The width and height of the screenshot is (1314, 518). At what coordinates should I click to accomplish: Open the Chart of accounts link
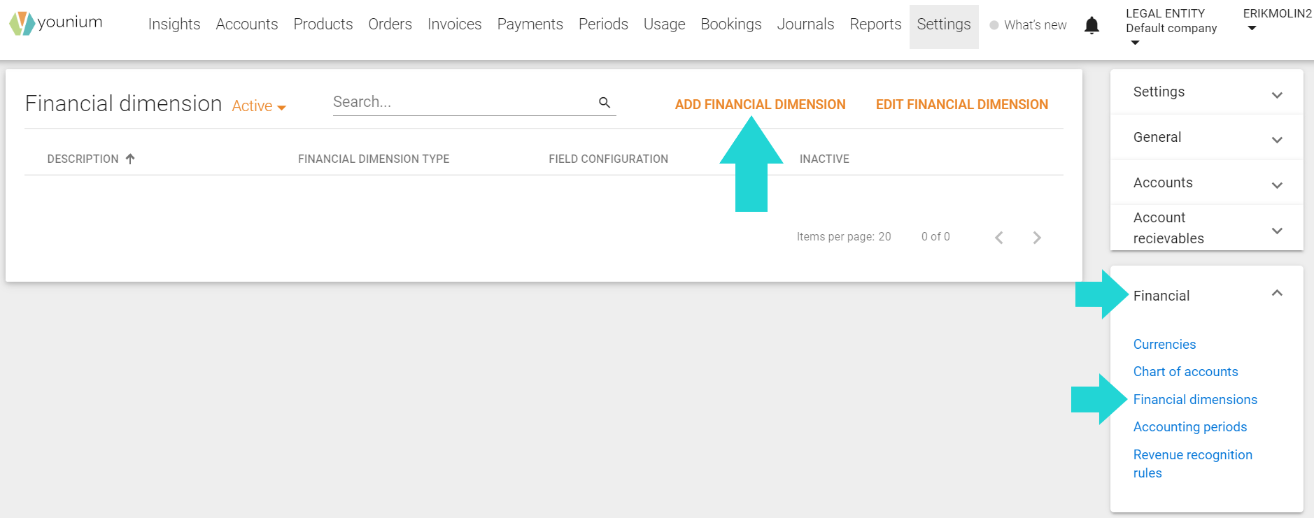(1185, 372)
